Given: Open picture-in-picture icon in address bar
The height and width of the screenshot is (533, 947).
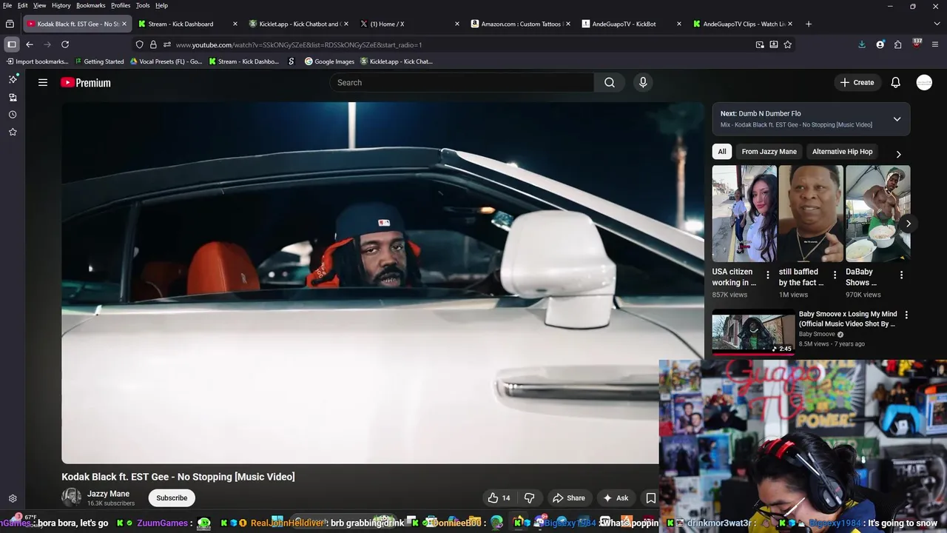Looking at the screenshot, I should point(760,44).
